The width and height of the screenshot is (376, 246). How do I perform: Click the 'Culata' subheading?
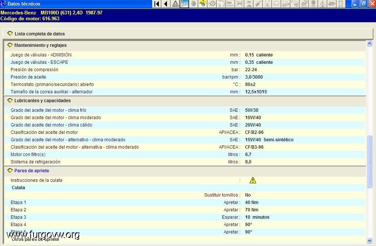(x=18, y=188)
